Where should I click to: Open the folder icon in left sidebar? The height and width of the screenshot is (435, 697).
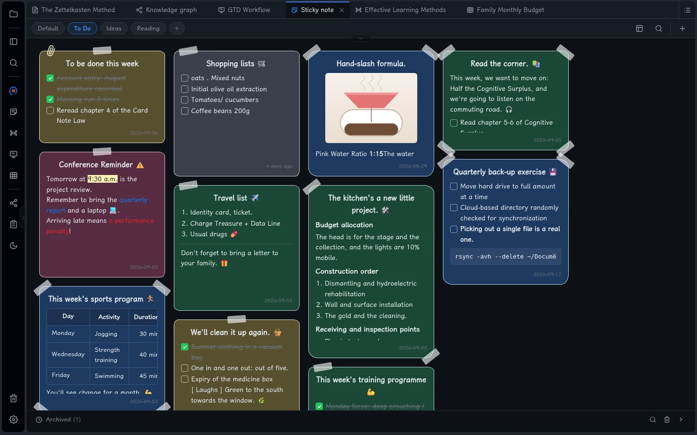pos(14,14)
